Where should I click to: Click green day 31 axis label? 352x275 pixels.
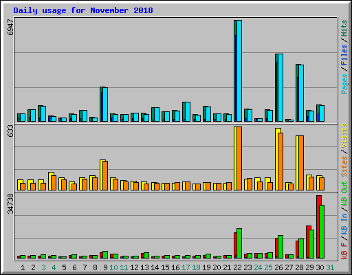(x=330, y=267)
